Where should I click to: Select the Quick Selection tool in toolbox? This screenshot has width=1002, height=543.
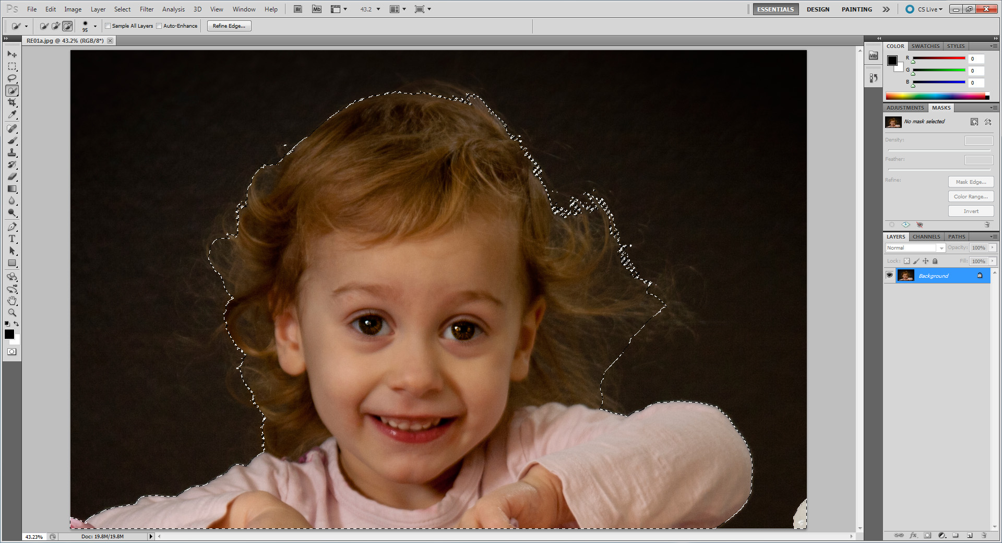[x=12, y=91]
